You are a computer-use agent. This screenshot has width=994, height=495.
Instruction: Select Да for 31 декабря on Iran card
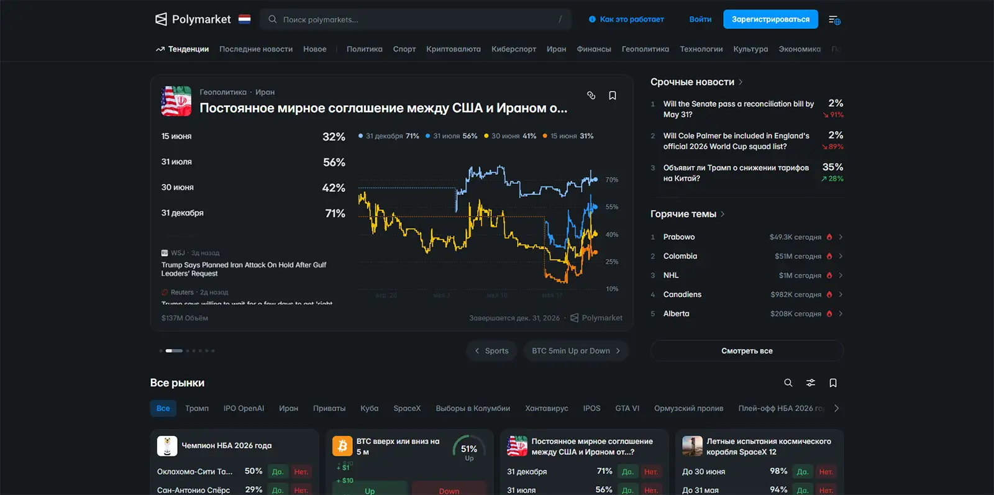coord(627,472)
